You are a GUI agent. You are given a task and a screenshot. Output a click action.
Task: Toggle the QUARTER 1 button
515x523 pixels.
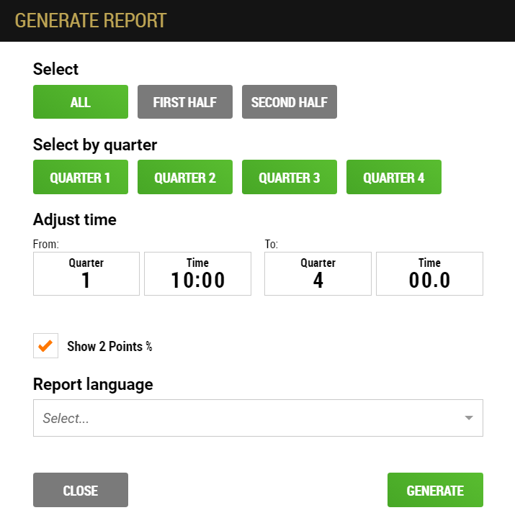(x=81, y=177)
